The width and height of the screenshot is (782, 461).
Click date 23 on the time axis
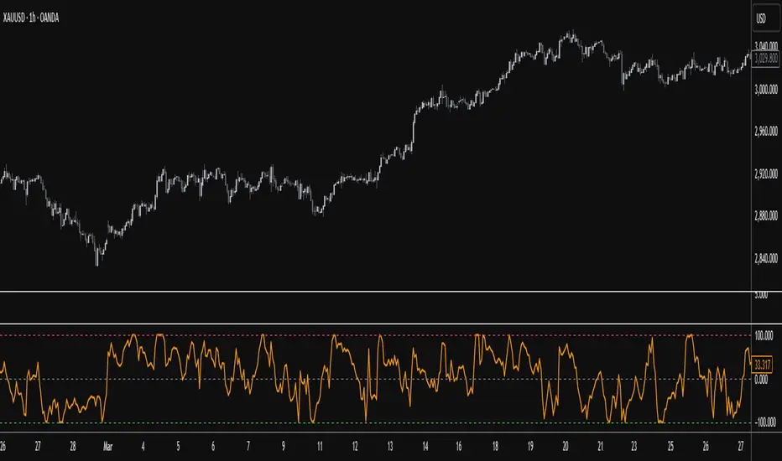633,447
